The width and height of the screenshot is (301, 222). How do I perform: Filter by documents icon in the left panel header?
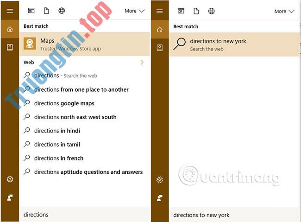click(x=46, y=11)
